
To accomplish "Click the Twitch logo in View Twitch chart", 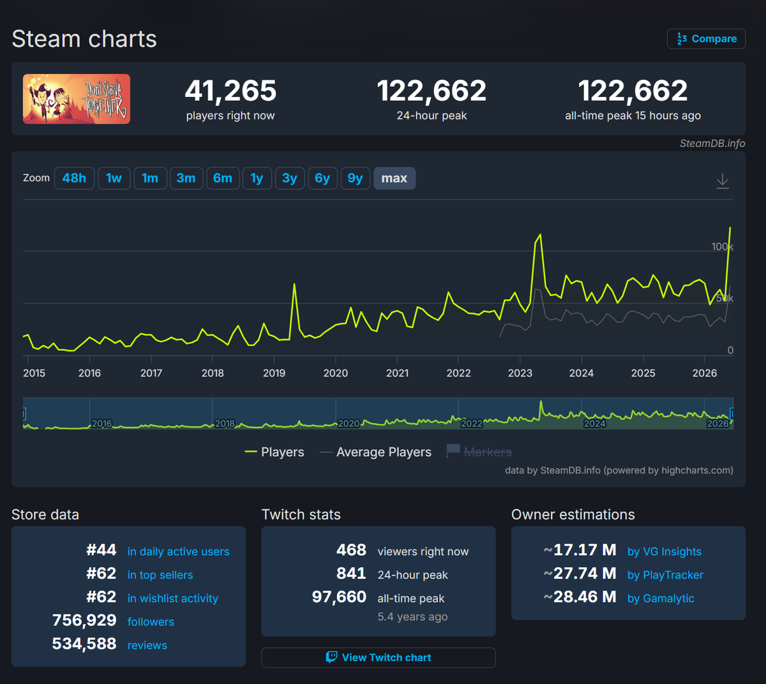I will tap(331, 657).
